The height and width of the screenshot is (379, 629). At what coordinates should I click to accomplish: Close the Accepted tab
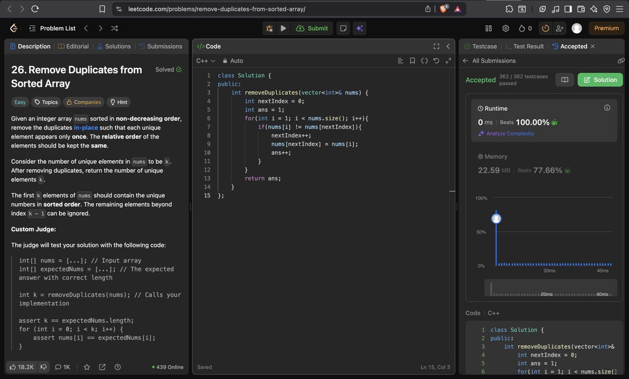(x=593, y=46)
